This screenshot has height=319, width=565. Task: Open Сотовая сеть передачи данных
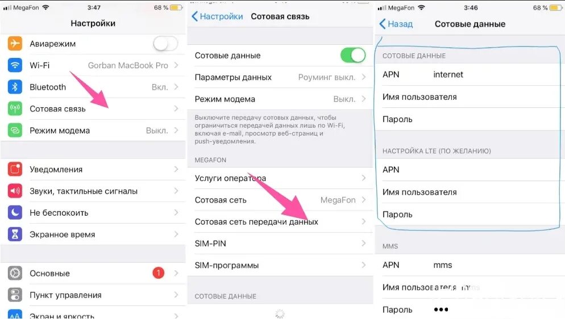[x=280, y=221]
